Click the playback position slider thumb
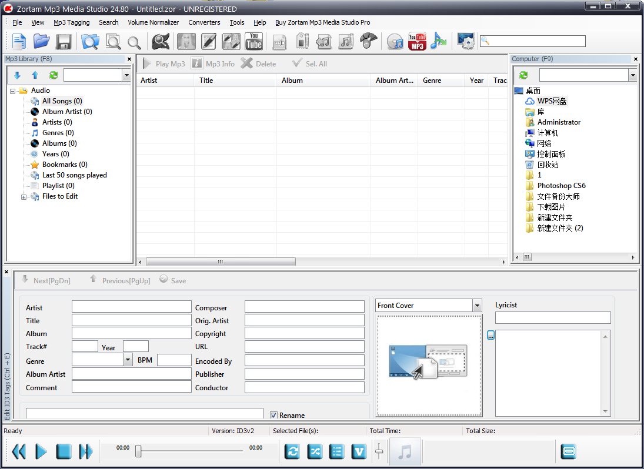 click(138, 451)
